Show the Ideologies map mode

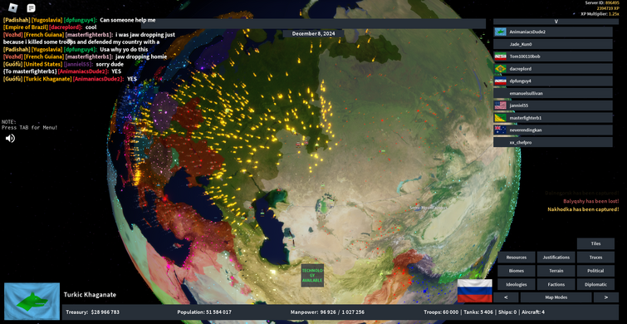pos(517,284)
